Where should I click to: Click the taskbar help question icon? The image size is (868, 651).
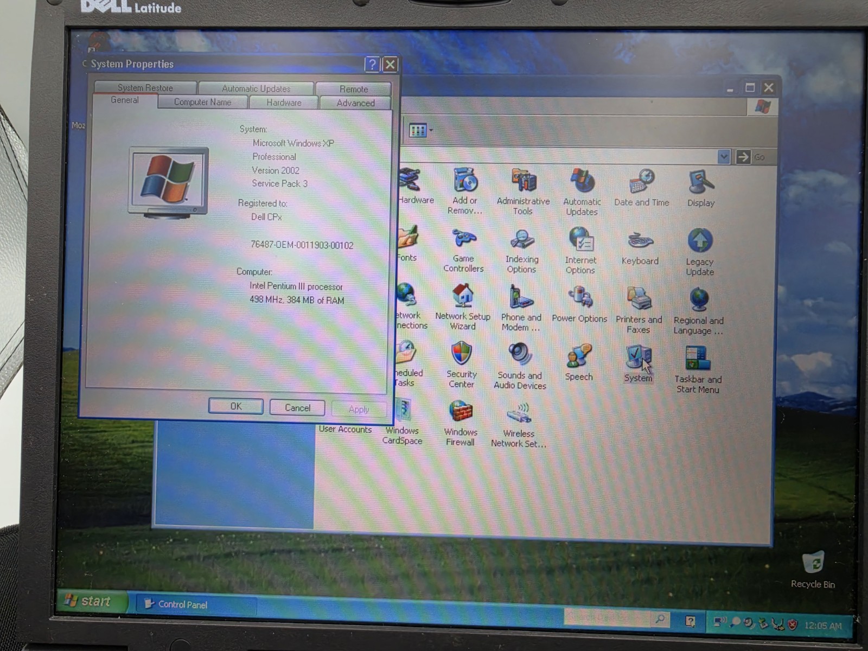click(690, 622)
